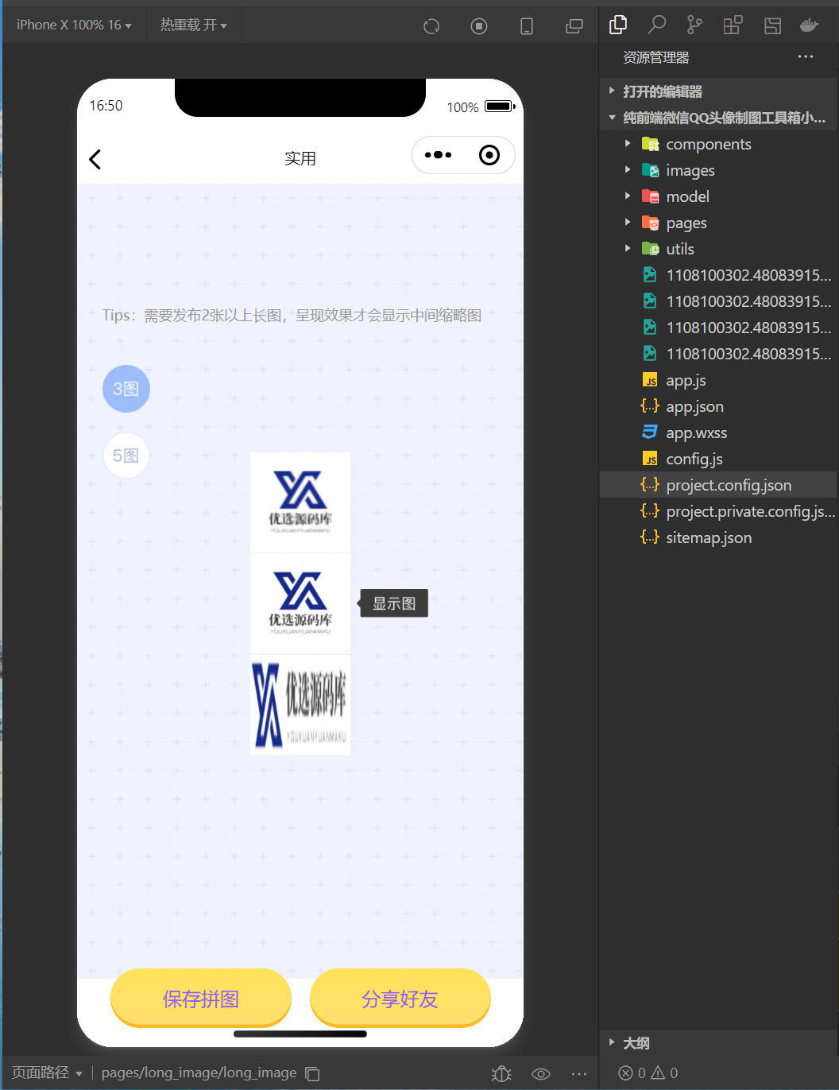Click the save layout panel icon

[772, 25]
